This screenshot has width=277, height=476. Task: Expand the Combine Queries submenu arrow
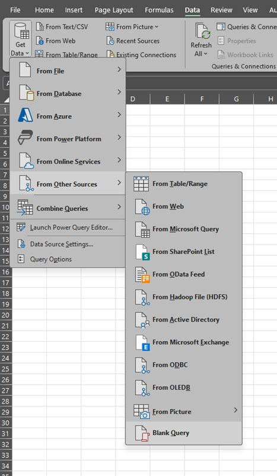click(x=119, y=207)
